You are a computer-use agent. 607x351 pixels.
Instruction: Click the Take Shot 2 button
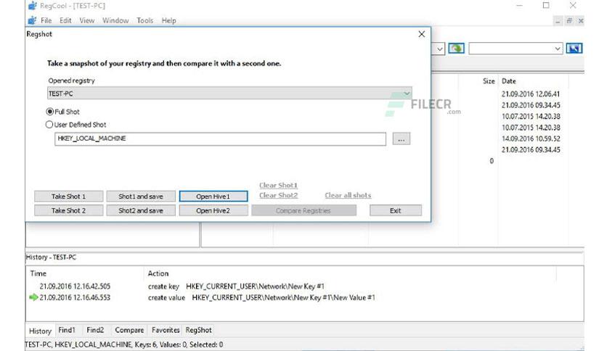coord(68,210)
